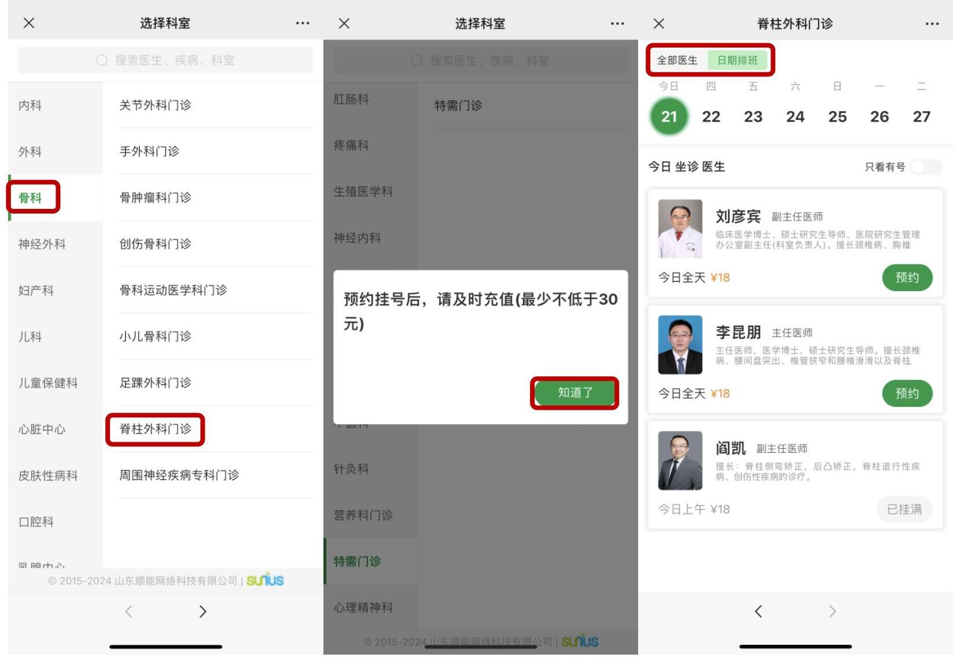The image size is (961, 661).
Task: Switch to the 全部医生 tab
Action: pos(678,60)
